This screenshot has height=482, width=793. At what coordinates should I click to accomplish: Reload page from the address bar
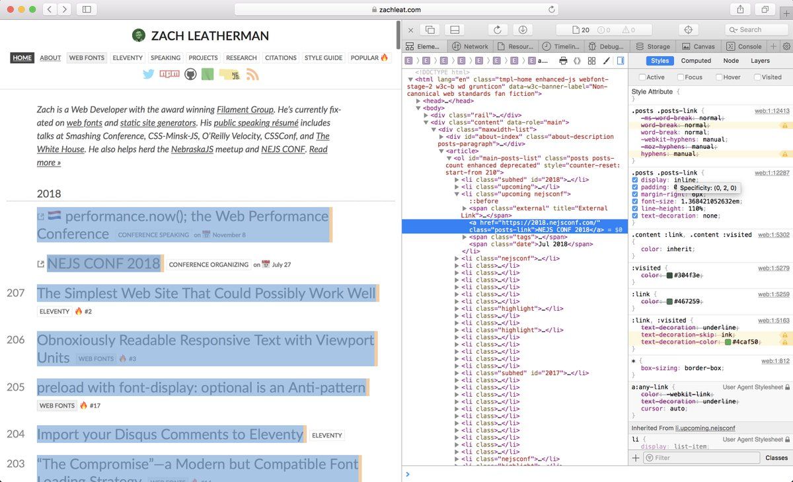[552, 10]
